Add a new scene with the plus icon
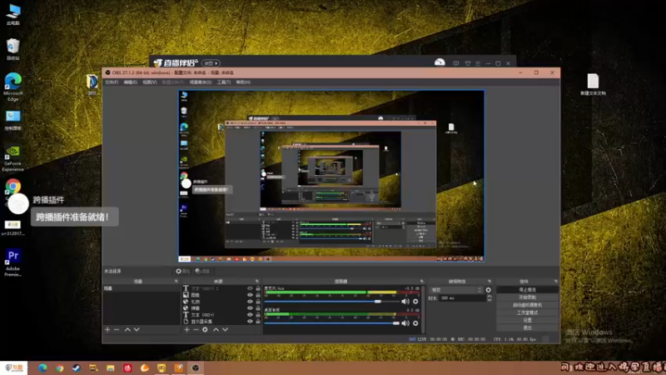The image size is (666, 375). [x=107, y=329]
